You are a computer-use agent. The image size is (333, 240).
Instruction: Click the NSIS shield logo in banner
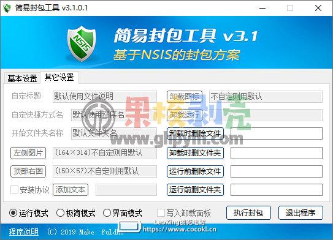coord(82,43)
